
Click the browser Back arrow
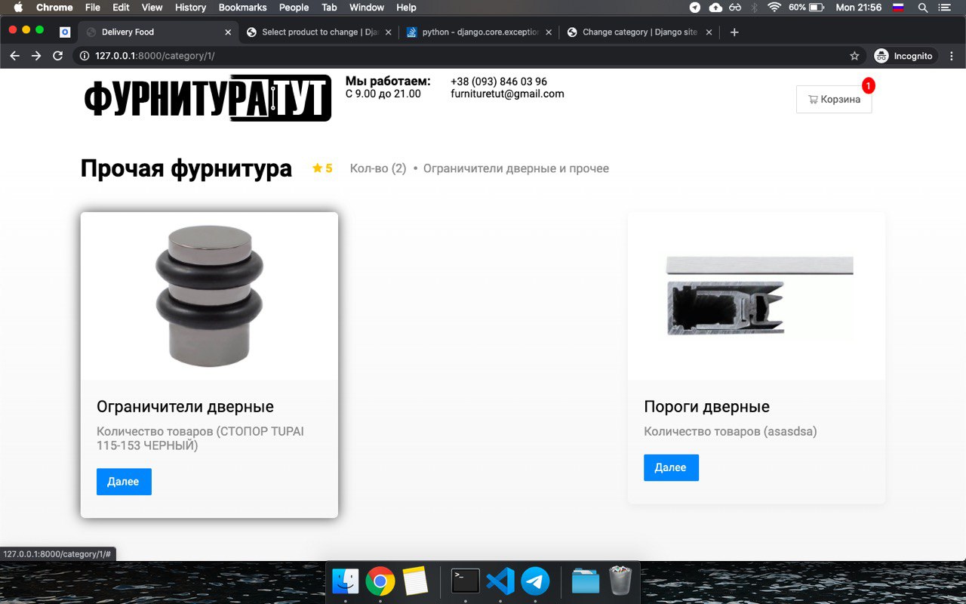[14, 56]
